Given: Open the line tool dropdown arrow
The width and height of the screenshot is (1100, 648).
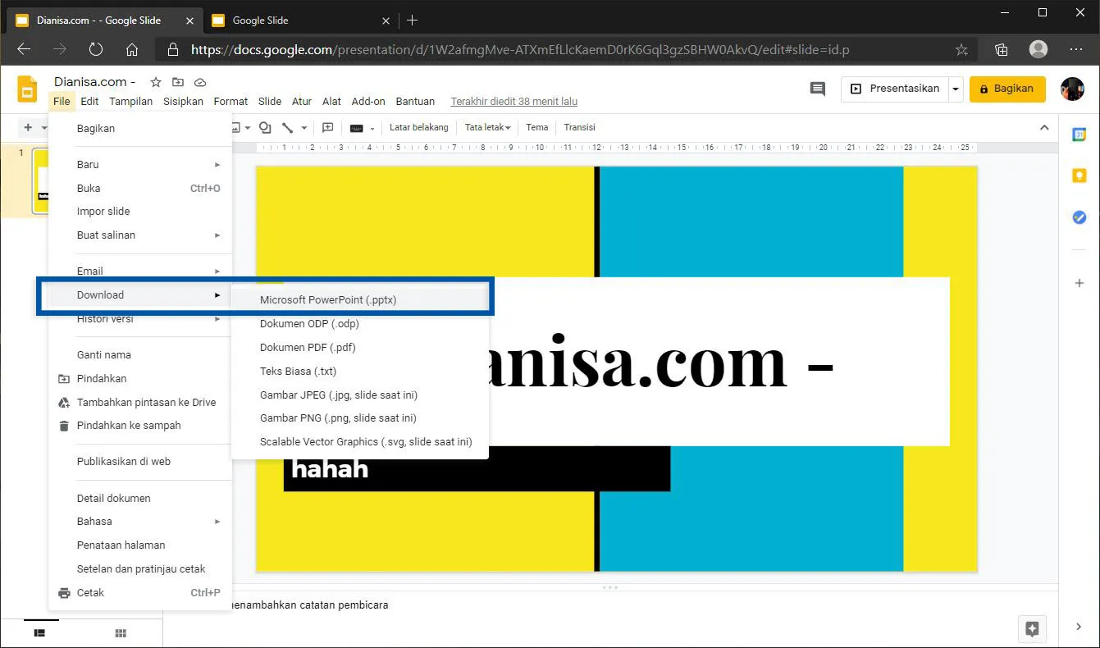Looking at the screenshot, I should [x=304, y=127].
